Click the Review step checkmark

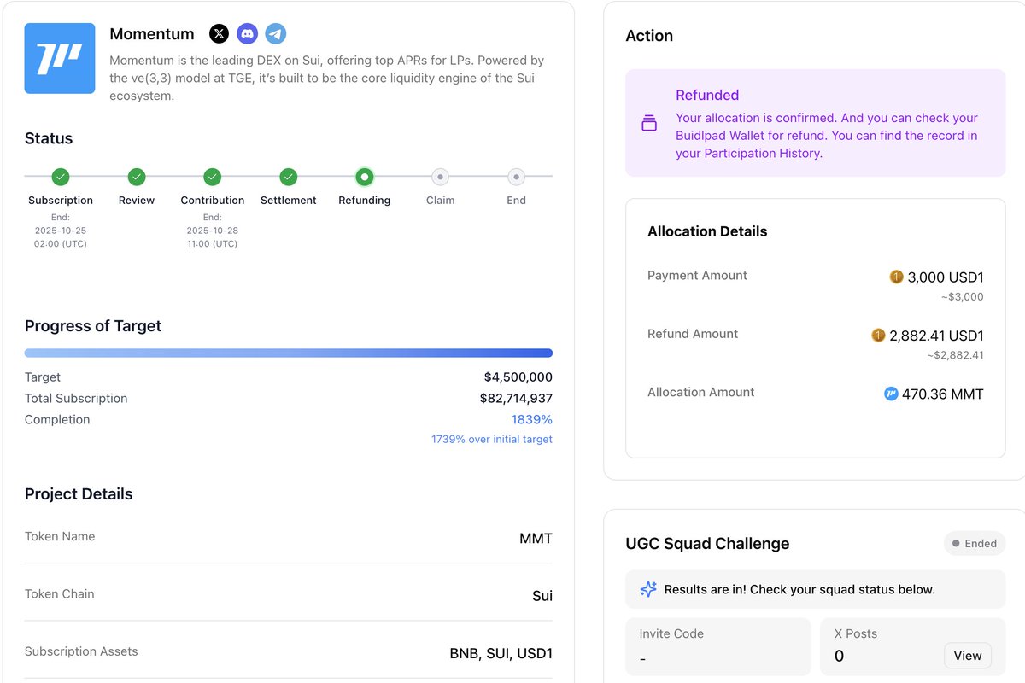click(x=137, y=177)
